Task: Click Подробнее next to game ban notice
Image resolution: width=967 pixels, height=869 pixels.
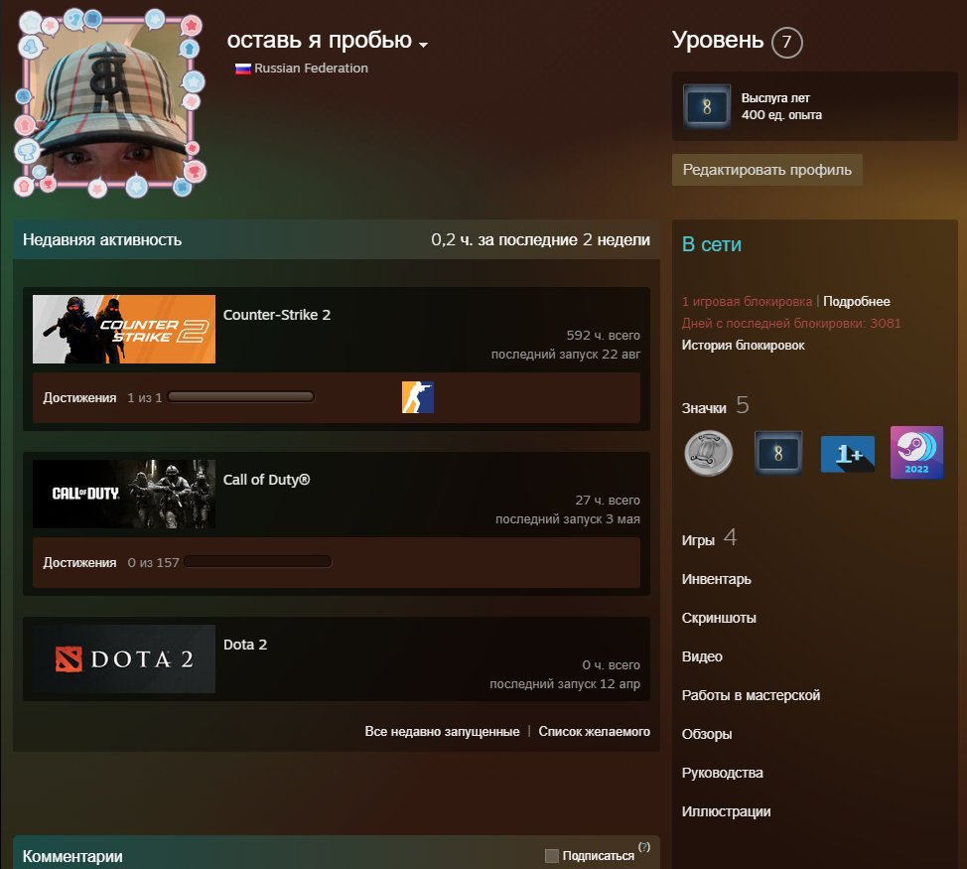Action: point(856,302)
